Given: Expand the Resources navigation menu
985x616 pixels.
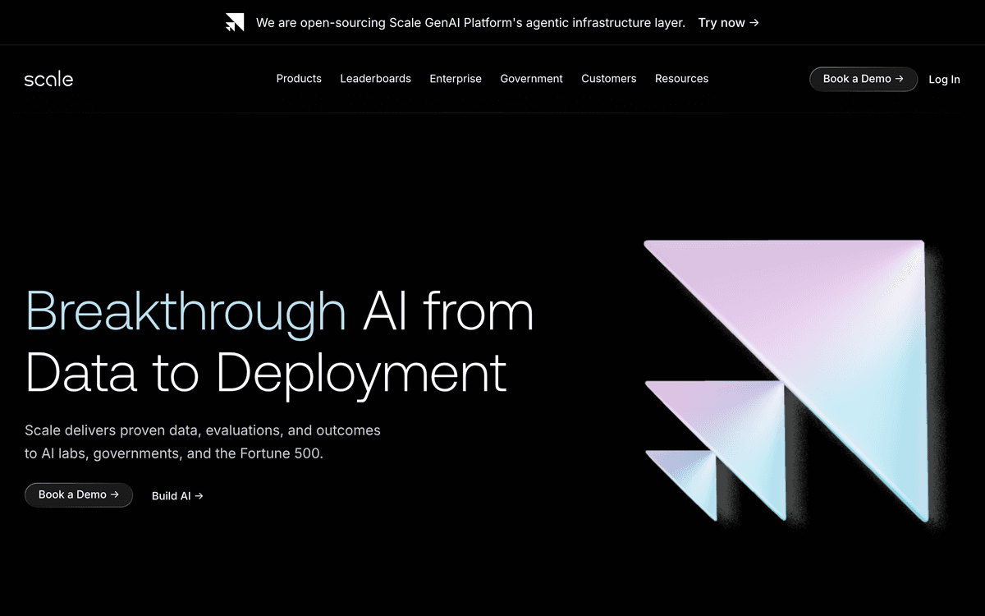Looking at the screenshot, I should click(681, 79).
